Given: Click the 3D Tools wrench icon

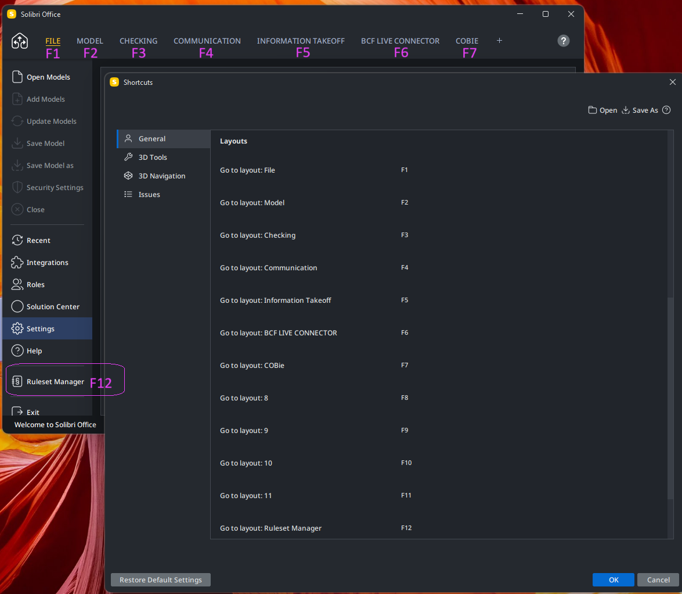Looking at the screenshot, I should coord(128,157).
